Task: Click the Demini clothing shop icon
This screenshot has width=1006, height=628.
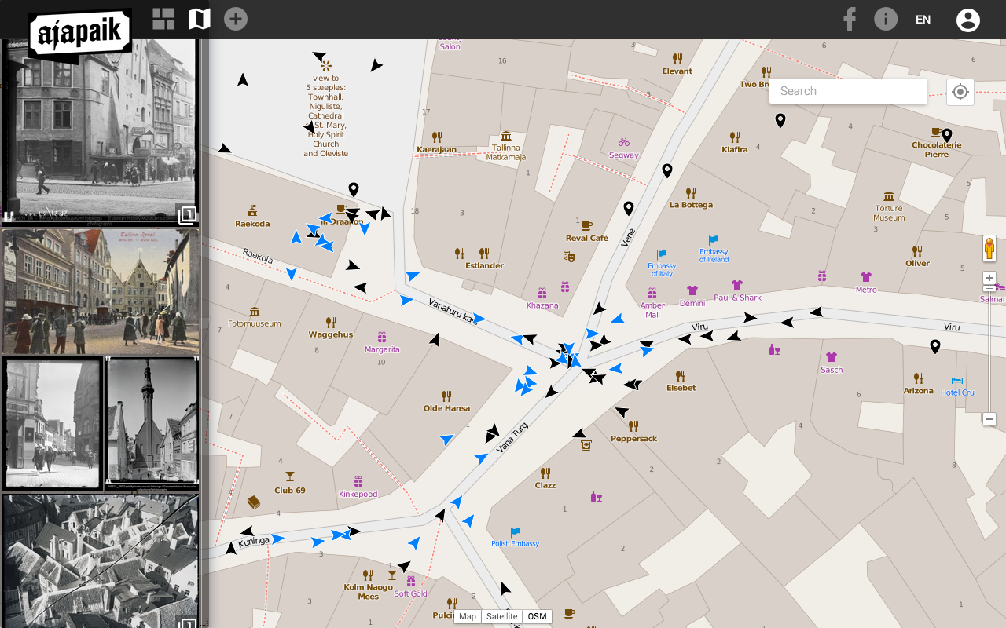Action: click(x=692, y=290)
